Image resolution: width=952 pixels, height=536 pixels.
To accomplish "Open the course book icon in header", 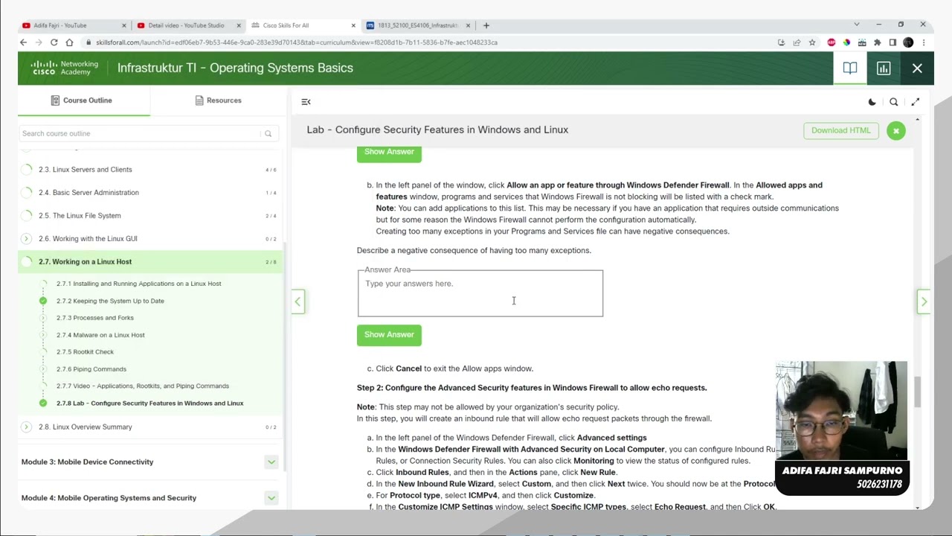I will tap(849, 68).
